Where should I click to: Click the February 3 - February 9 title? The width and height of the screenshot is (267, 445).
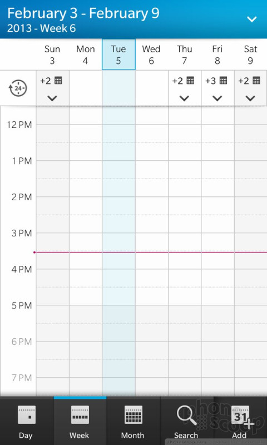[x=83, y=13]
